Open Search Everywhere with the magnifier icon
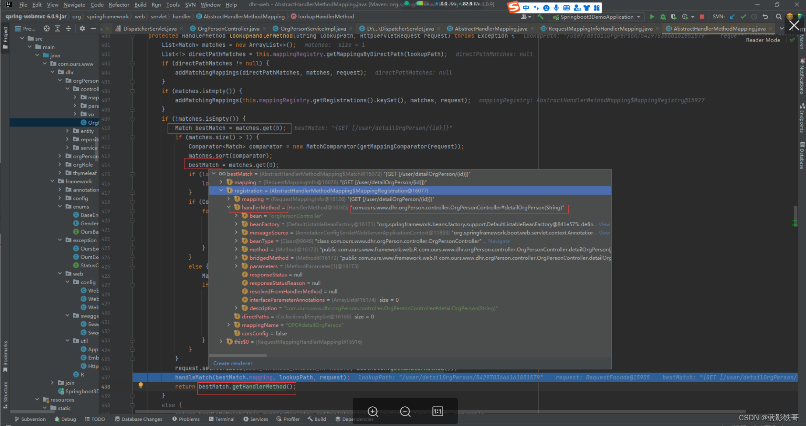 pyautogui.click(x=779, y=17)
